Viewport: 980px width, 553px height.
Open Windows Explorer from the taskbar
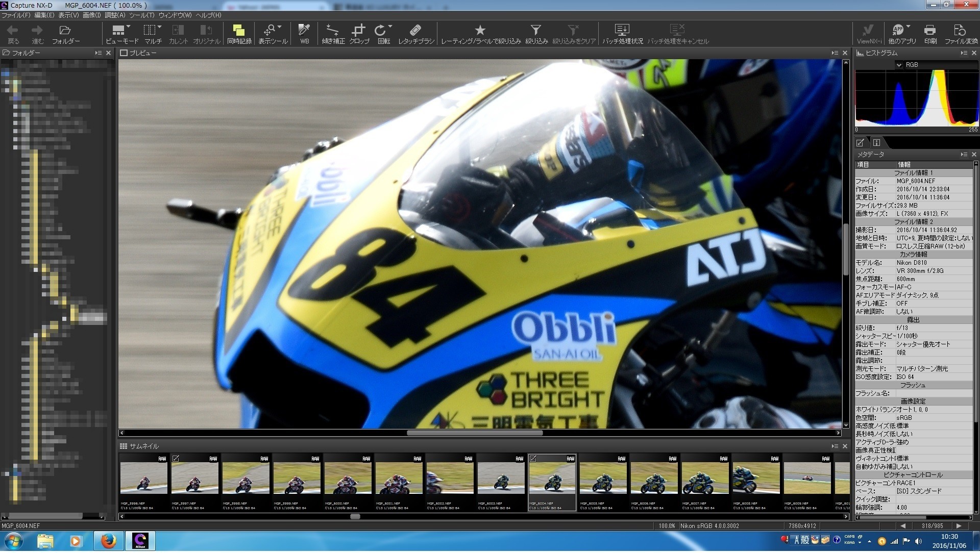click(x=45, y=541)
